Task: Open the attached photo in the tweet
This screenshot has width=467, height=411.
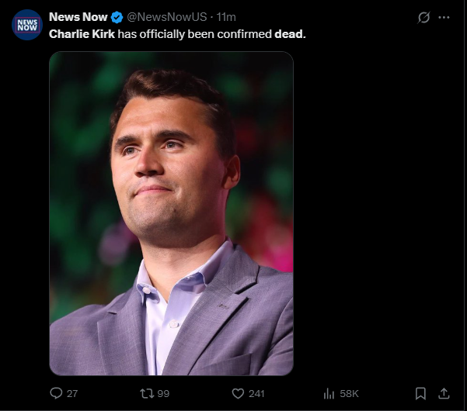Action: click(x=171, y=213)
